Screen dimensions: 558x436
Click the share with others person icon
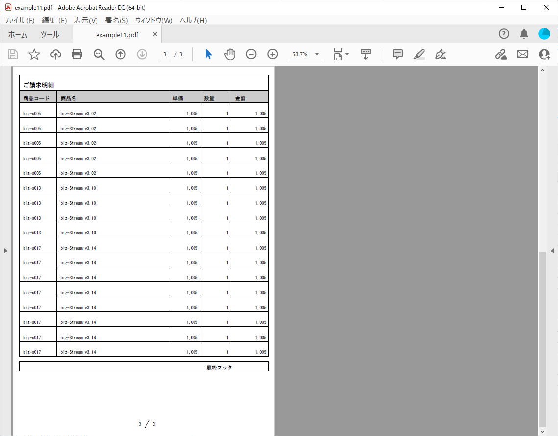click(x=544, y=54)
